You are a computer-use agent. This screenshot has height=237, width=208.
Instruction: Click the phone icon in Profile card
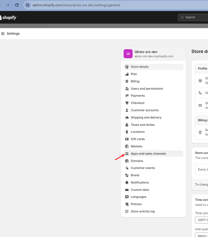point(200,93)
